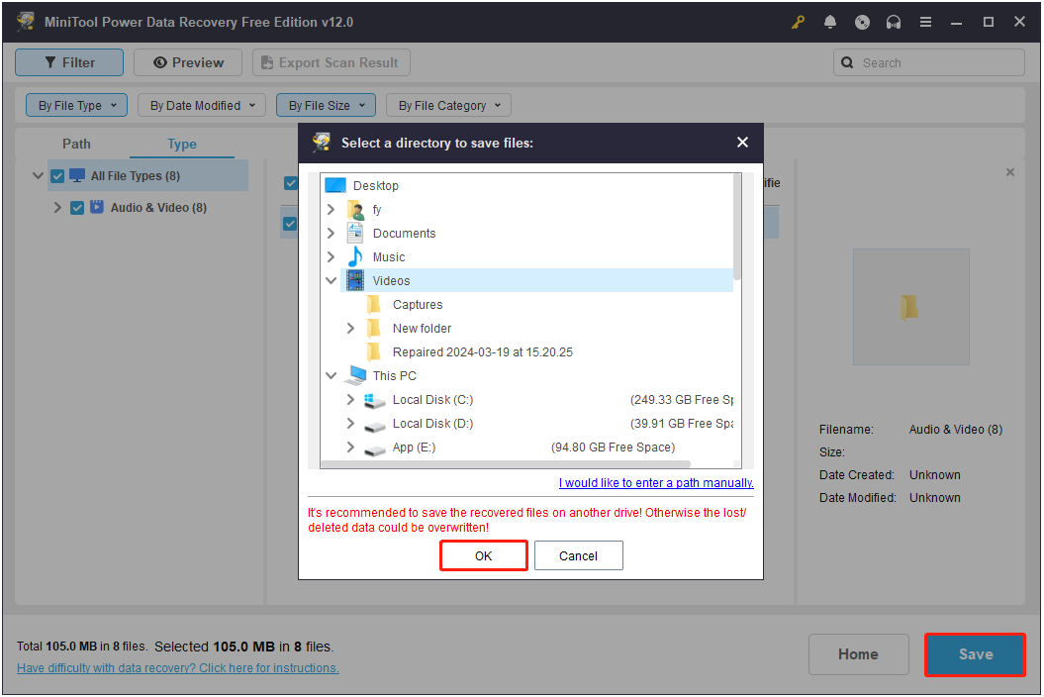Click the New folder icon
1044x697 pixels.
(x=373, y=328)
